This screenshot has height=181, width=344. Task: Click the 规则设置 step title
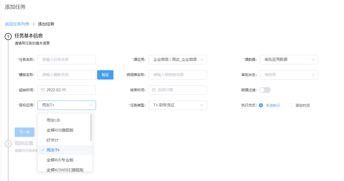pyautogui.click(x=24, y=143)
